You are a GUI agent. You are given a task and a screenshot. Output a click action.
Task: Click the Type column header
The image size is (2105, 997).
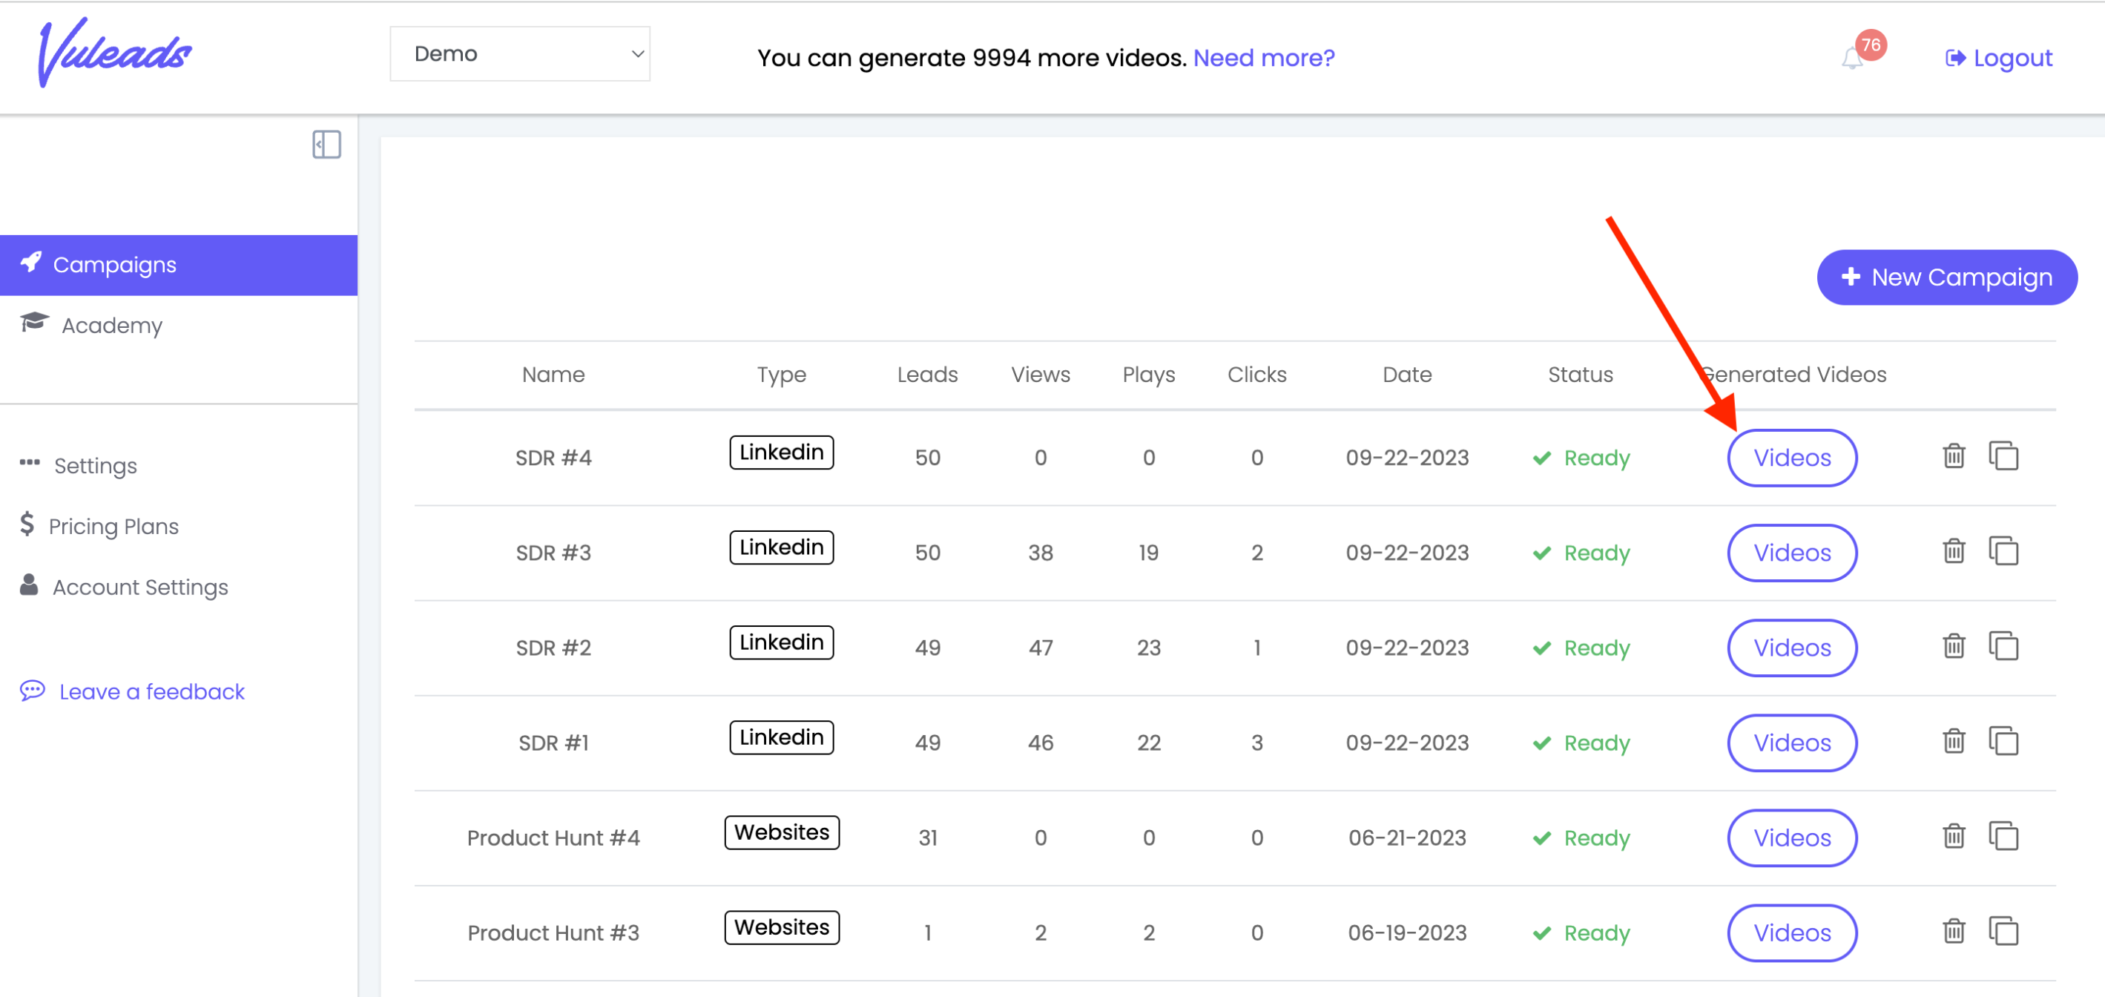click(x=781, y=375)
